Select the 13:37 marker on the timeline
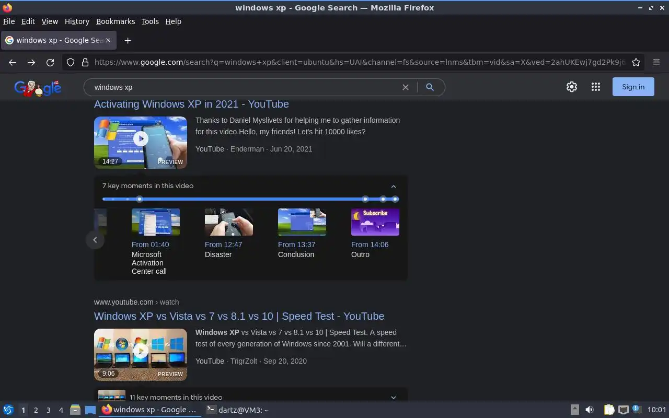This screenshot has width=669, height=418. click(x=383, y=199)
